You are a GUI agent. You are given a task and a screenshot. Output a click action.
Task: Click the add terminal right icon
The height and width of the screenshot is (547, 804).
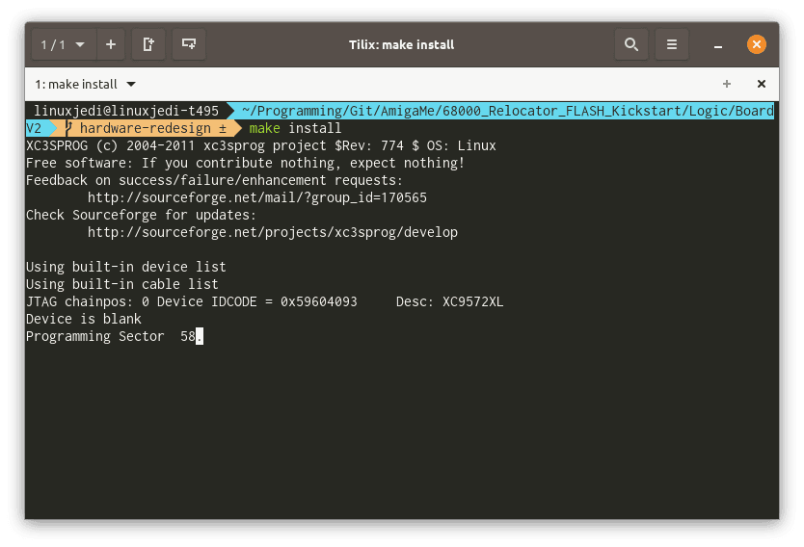(148, 44)
